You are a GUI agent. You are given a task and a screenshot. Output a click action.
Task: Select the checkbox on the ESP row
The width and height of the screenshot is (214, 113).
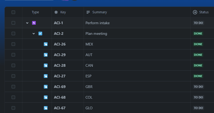[x=13, y=76]
